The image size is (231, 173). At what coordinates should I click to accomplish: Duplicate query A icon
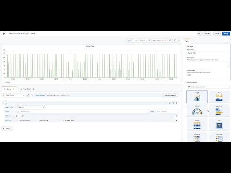(170, 103)
